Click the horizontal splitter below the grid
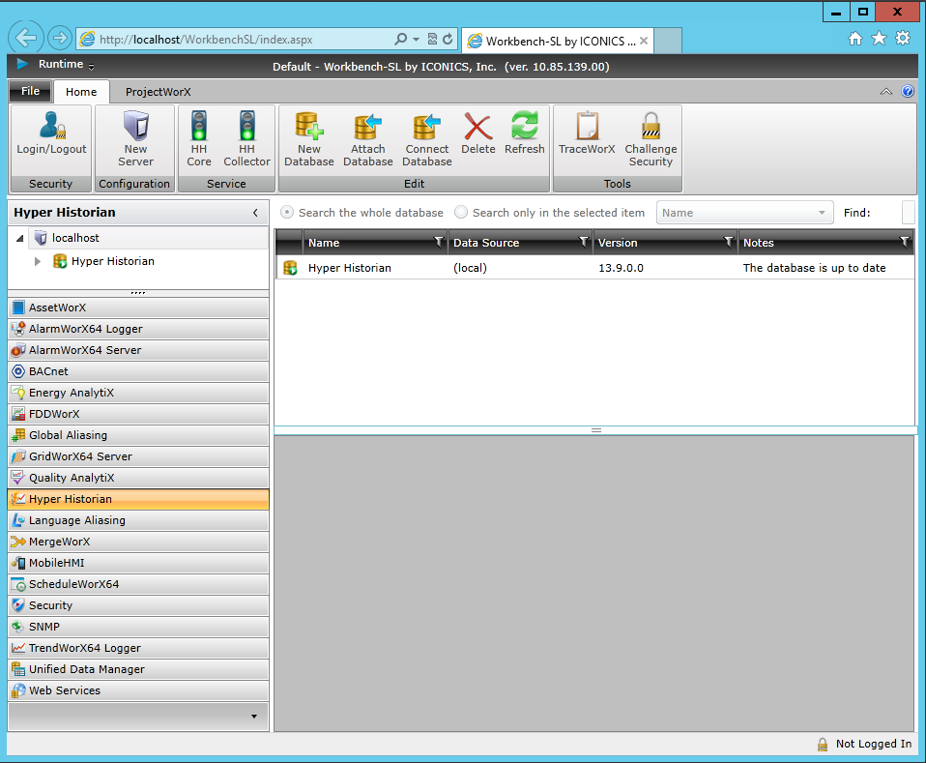 [595, 430]
